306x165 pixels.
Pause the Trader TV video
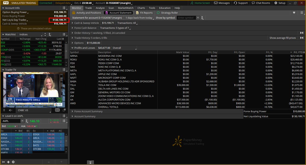coord(4,110)
